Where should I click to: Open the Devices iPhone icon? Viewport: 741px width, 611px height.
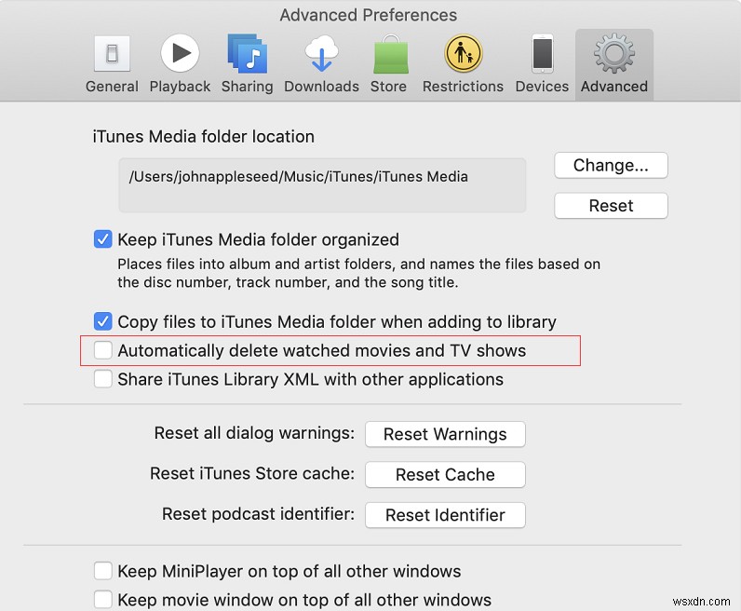[x=543, y=53]
